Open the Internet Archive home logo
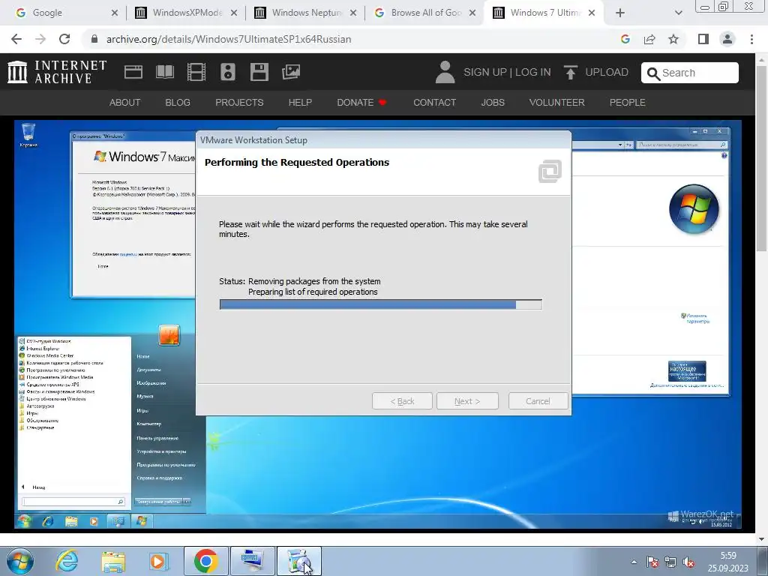Screen dimensions: 768x576 57,72
